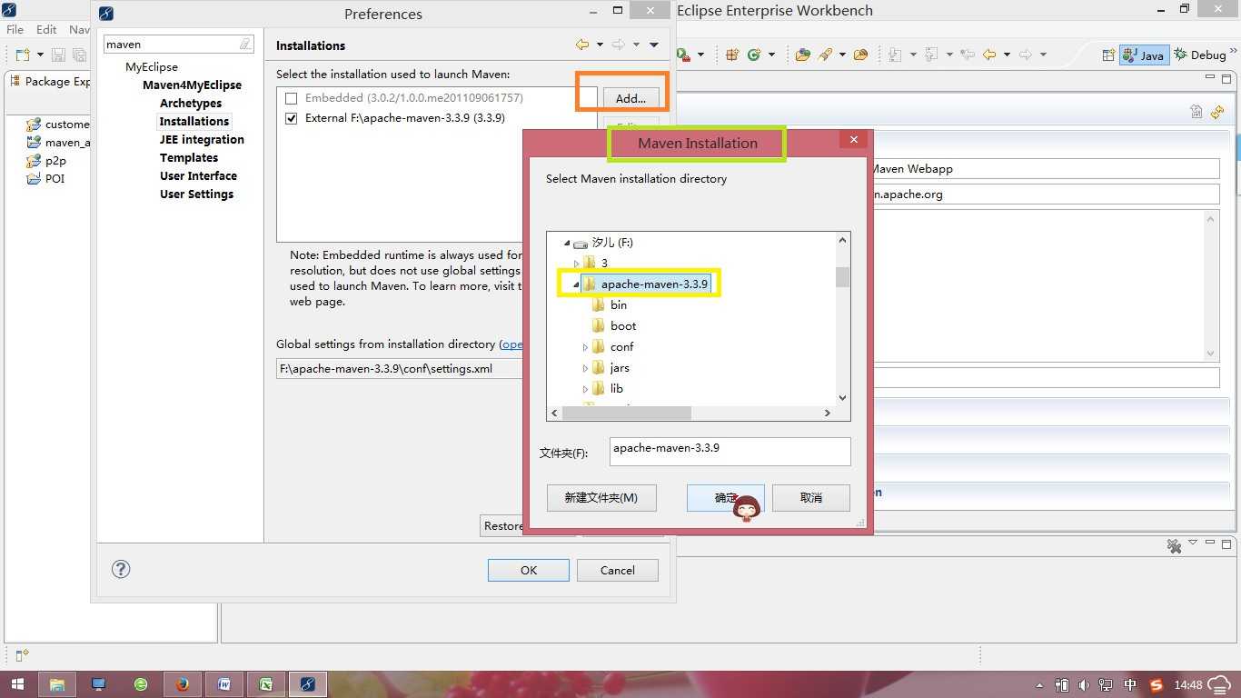Click the Save icon in Eclipse toolbar
The image size is (1241, 698).
coord(58,55)
